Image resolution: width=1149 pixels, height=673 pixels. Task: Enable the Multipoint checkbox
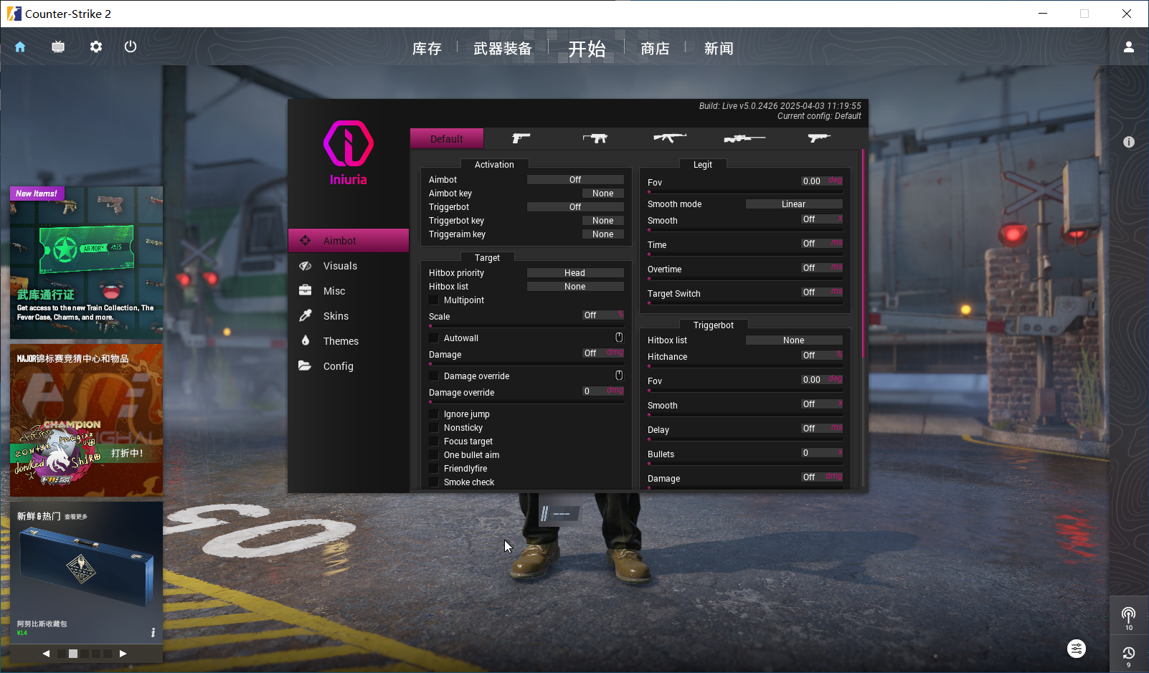(x=434, y=300)
